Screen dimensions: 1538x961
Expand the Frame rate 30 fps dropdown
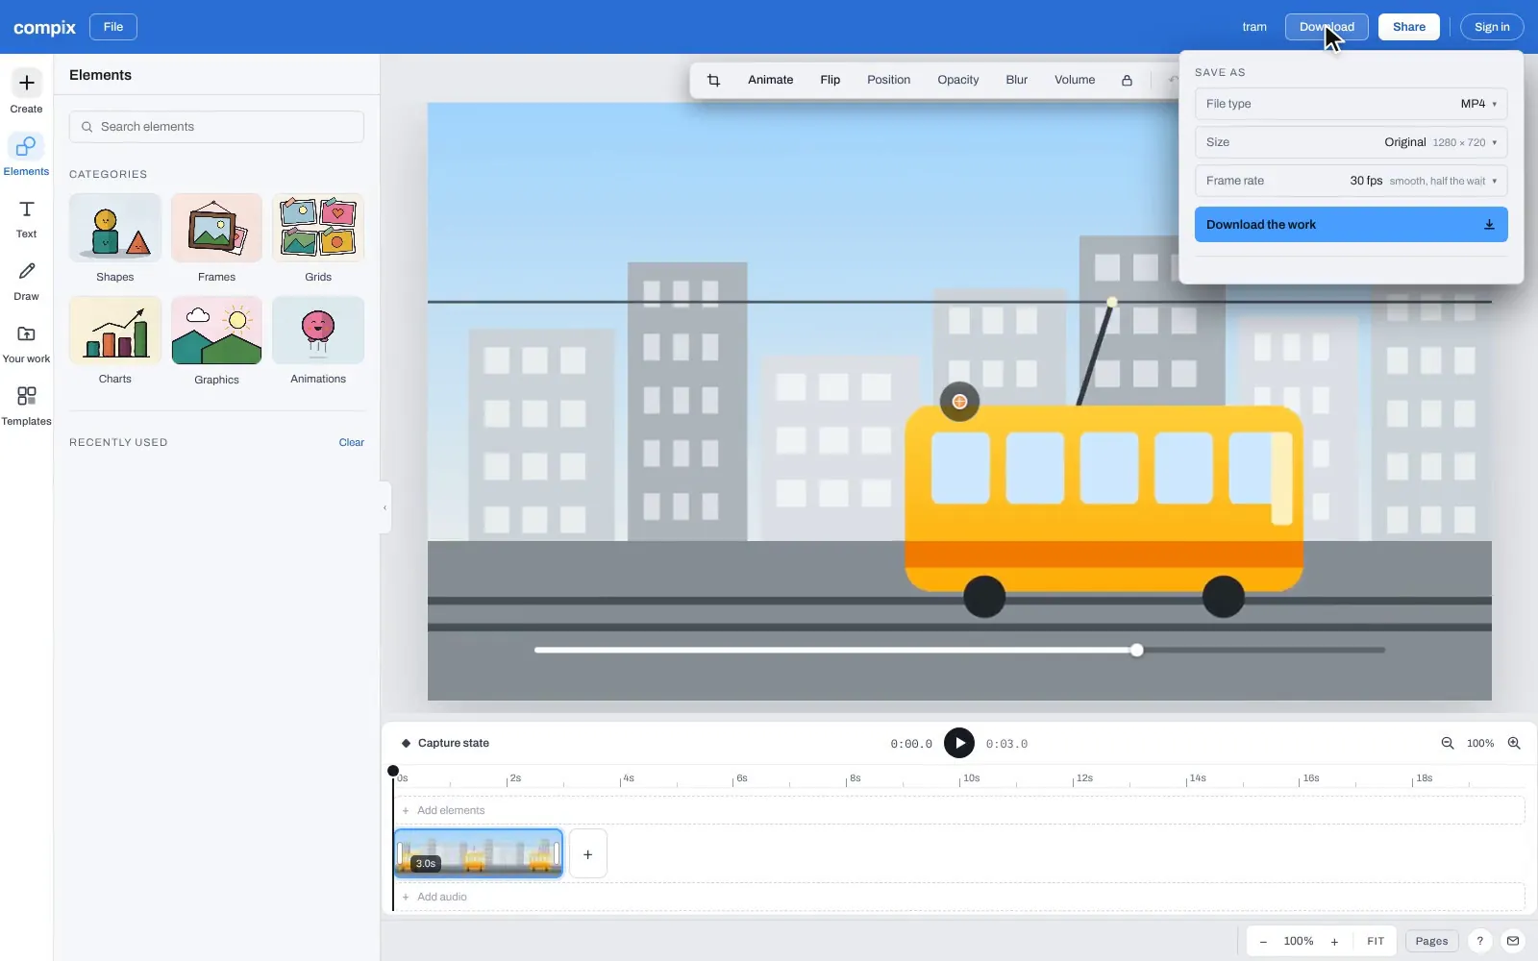pyautogui.click(x=1351, y=181)
